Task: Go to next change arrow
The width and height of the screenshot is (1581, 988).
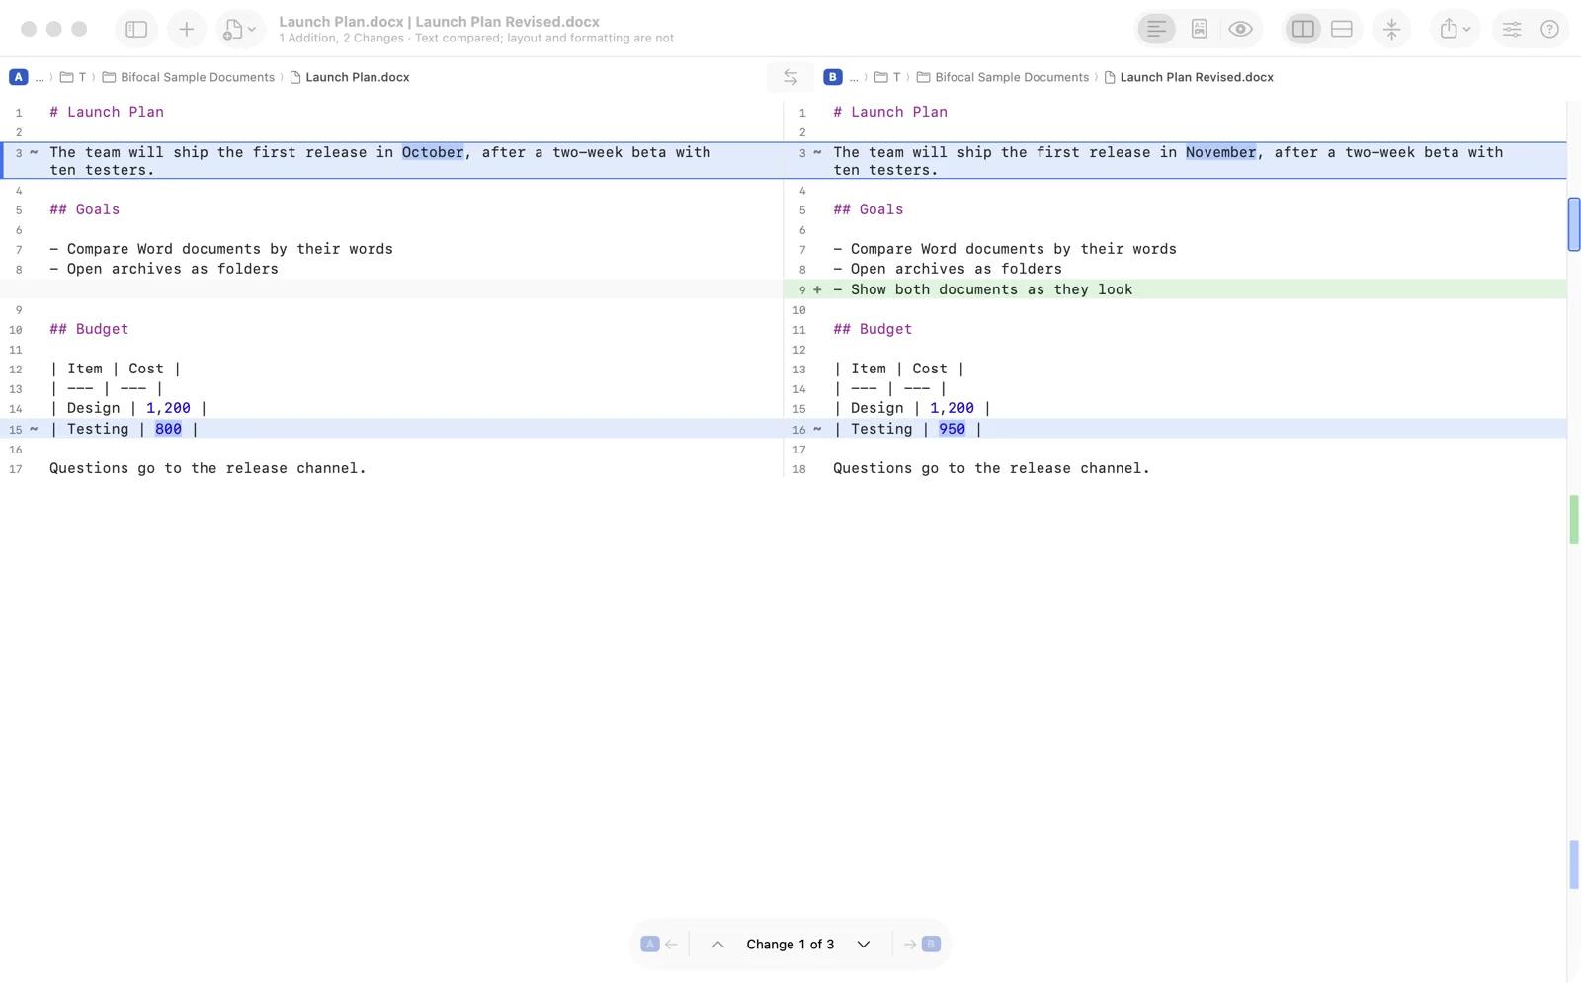Action: (864, 945)
